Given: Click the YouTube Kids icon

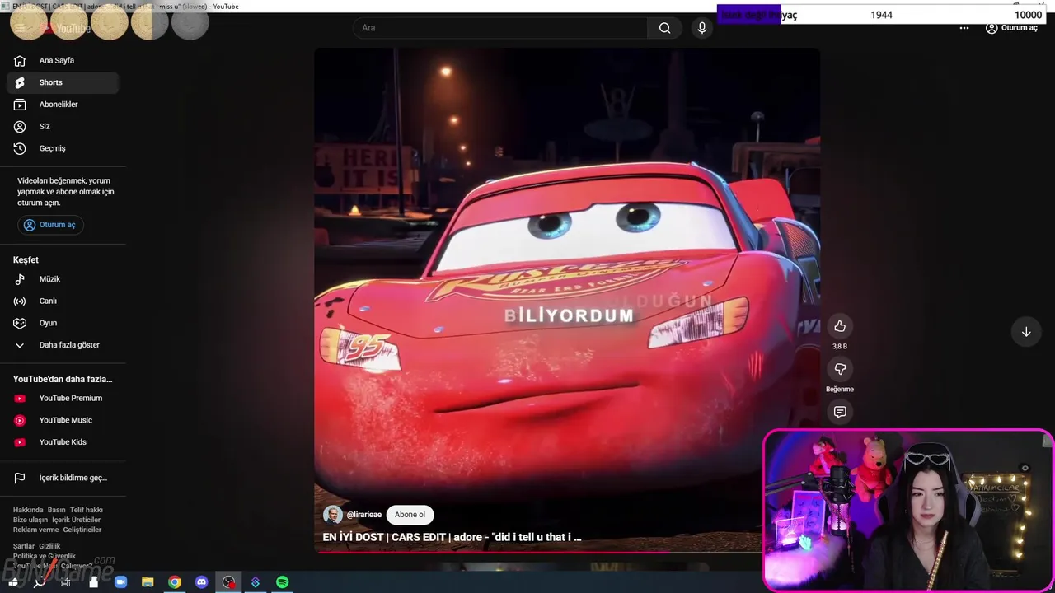Looking at the screenshot, I should coord(20,442).
